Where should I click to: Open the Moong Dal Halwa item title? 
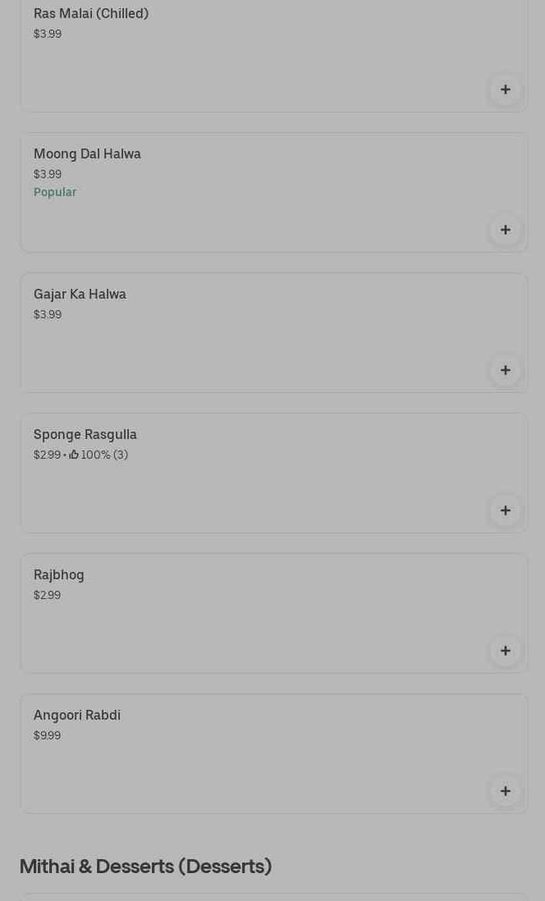point(87,154)
